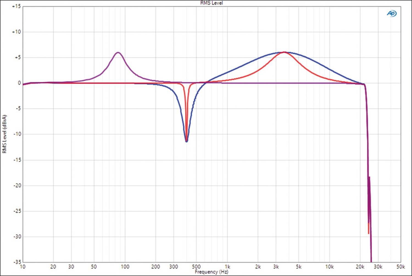Click the +15 y-axis value

(16, 6)
